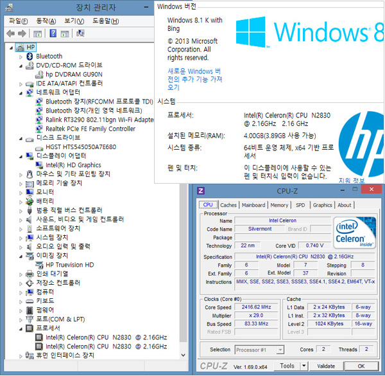Image resolution: width=385 pixels, height=376 pixels.
Task: Expand the Bluetooth category
Action: coord(21,57)
